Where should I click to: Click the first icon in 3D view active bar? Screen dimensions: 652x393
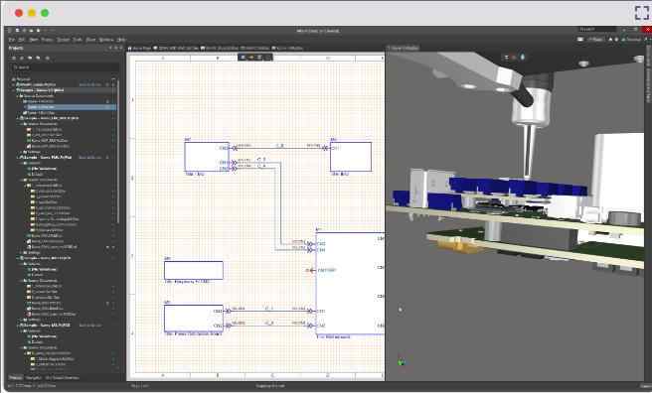pyautogui.click(x=507, y=58)
